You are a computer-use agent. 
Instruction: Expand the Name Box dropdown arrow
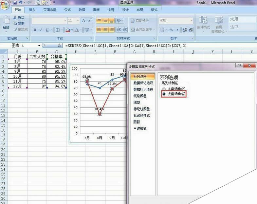(x=39, y=46)
